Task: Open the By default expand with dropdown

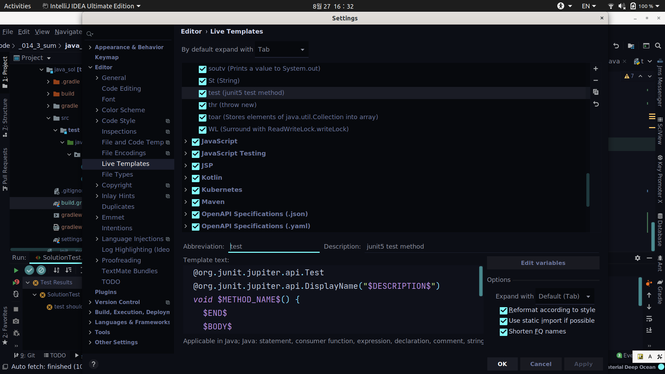Action: point(281,50)
